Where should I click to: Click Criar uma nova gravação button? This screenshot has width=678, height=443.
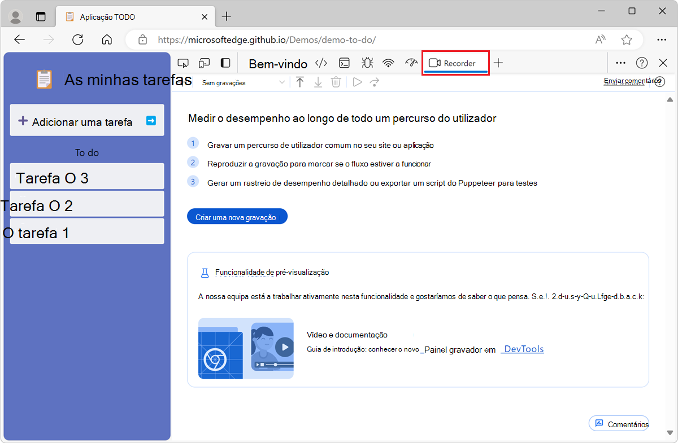point(237,216)
